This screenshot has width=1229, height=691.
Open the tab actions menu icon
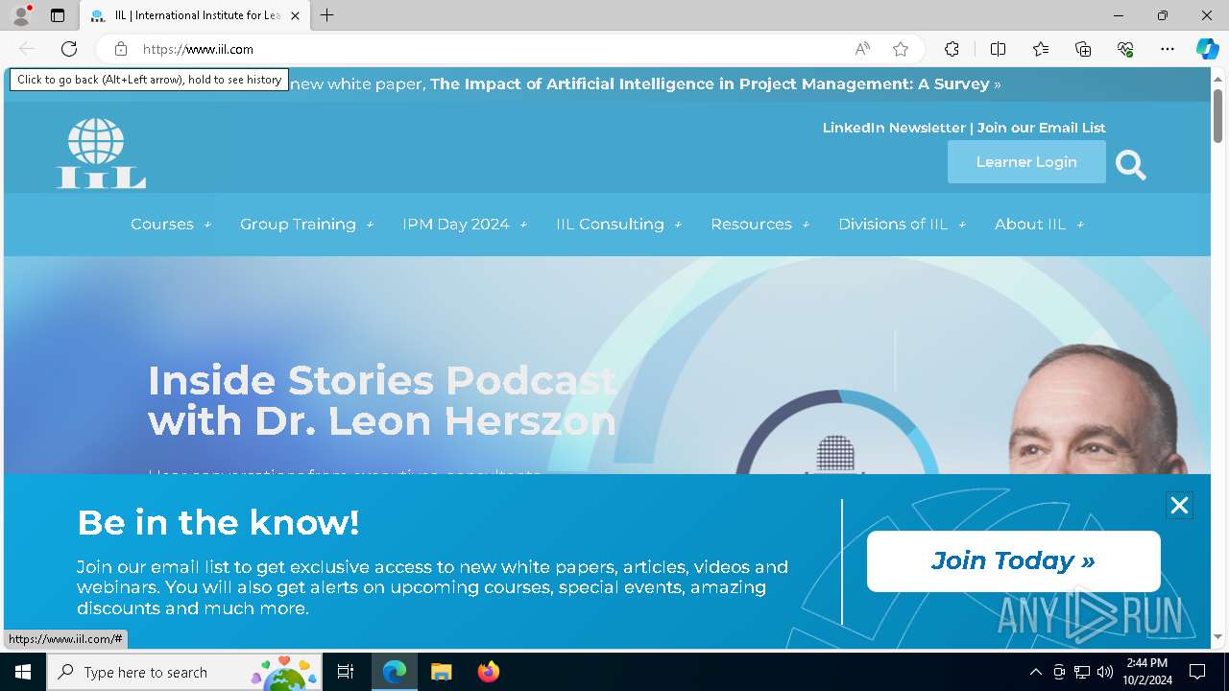[x=58, y=15]
